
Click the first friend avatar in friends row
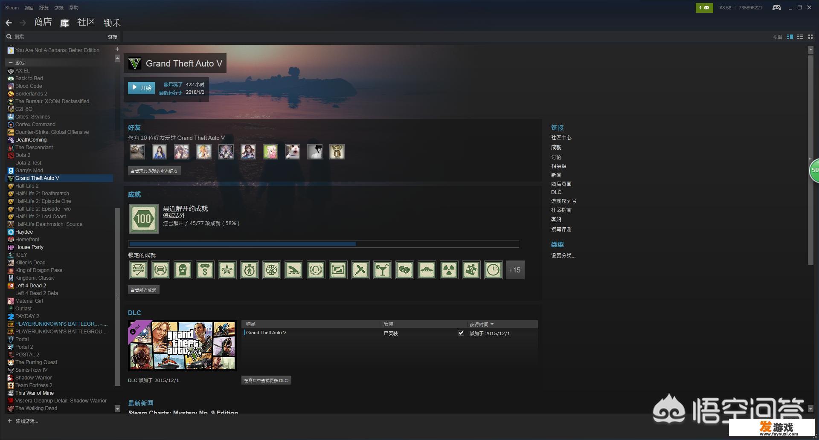(137, 152)
